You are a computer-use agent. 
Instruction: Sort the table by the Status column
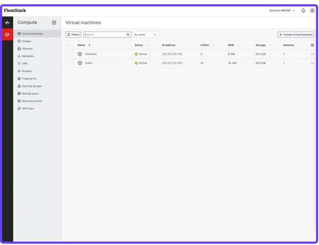[141, 45]
